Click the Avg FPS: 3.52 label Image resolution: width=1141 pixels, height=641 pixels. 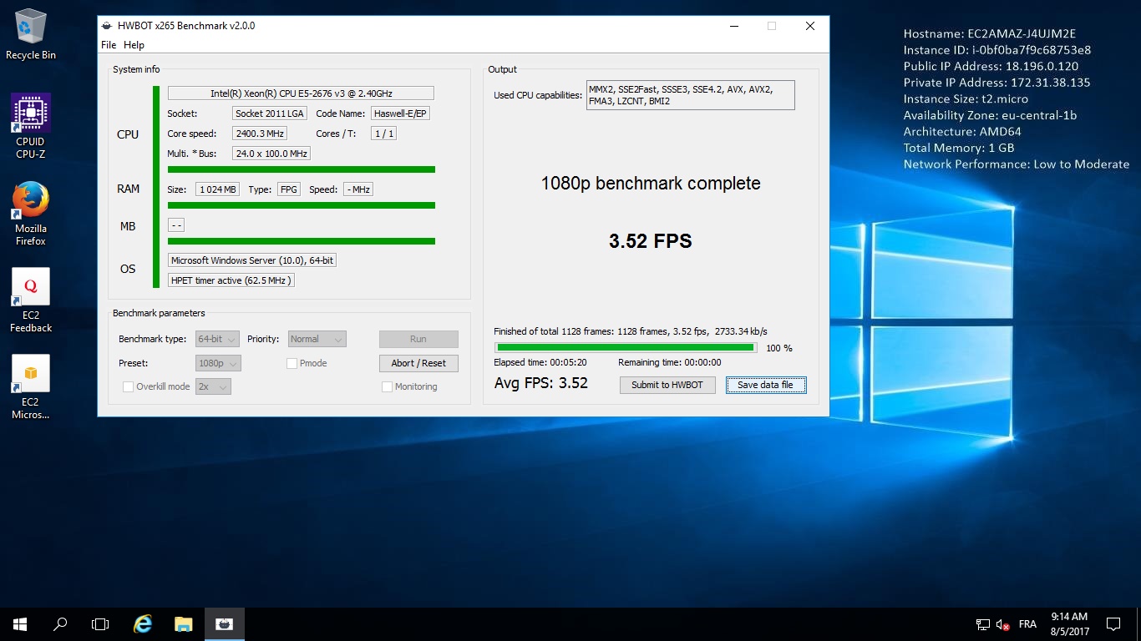point(541,383)
